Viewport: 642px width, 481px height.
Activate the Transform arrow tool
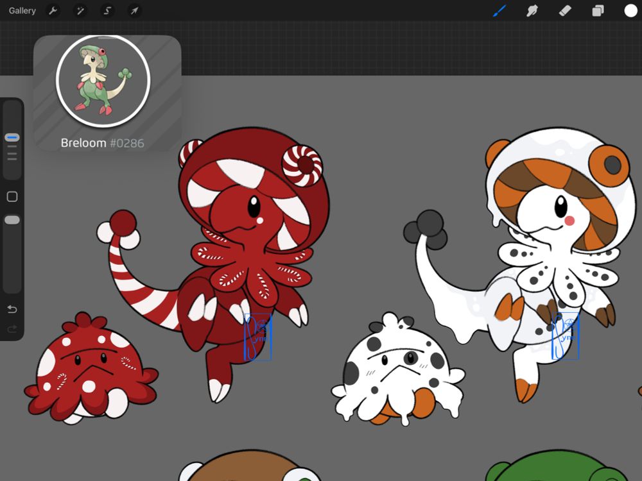tap(134, 11)
